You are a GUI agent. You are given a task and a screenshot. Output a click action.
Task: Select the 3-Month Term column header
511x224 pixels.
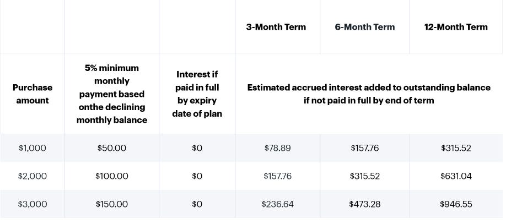[276, 27]
